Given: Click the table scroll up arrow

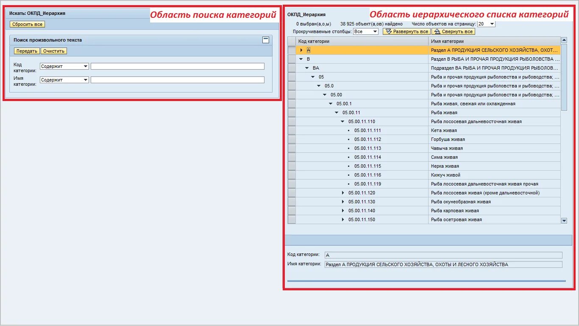Looking at the screenshot, I should coord(564,40).
